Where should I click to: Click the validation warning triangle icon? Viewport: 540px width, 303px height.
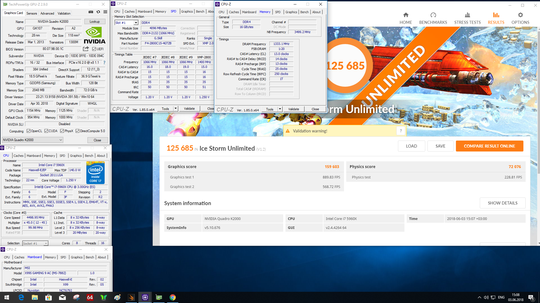tap(288, 131)
